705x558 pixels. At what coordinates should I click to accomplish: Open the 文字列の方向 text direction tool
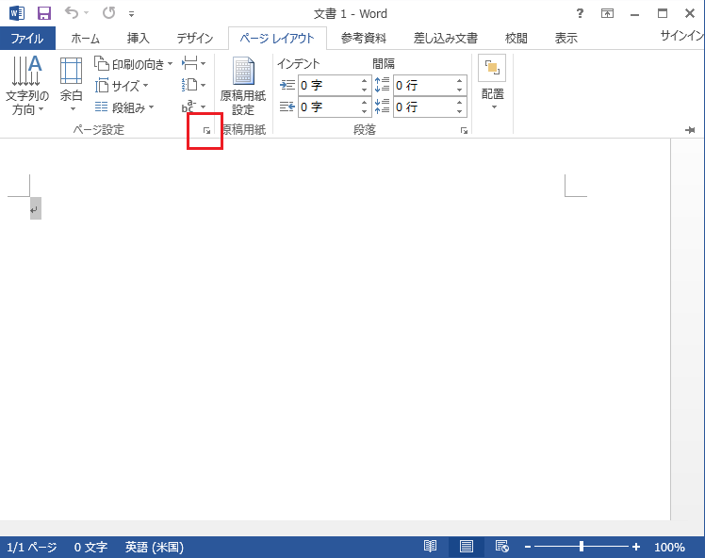coord(27,86)
